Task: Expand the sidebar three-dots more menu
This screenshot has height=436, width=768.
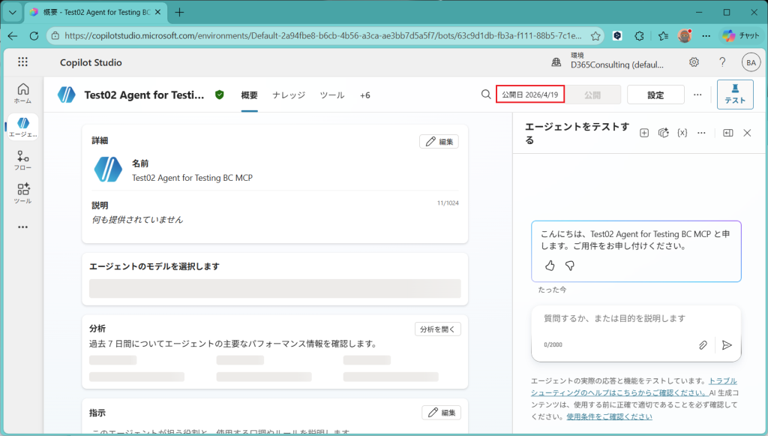Action: tap(22, 227)
